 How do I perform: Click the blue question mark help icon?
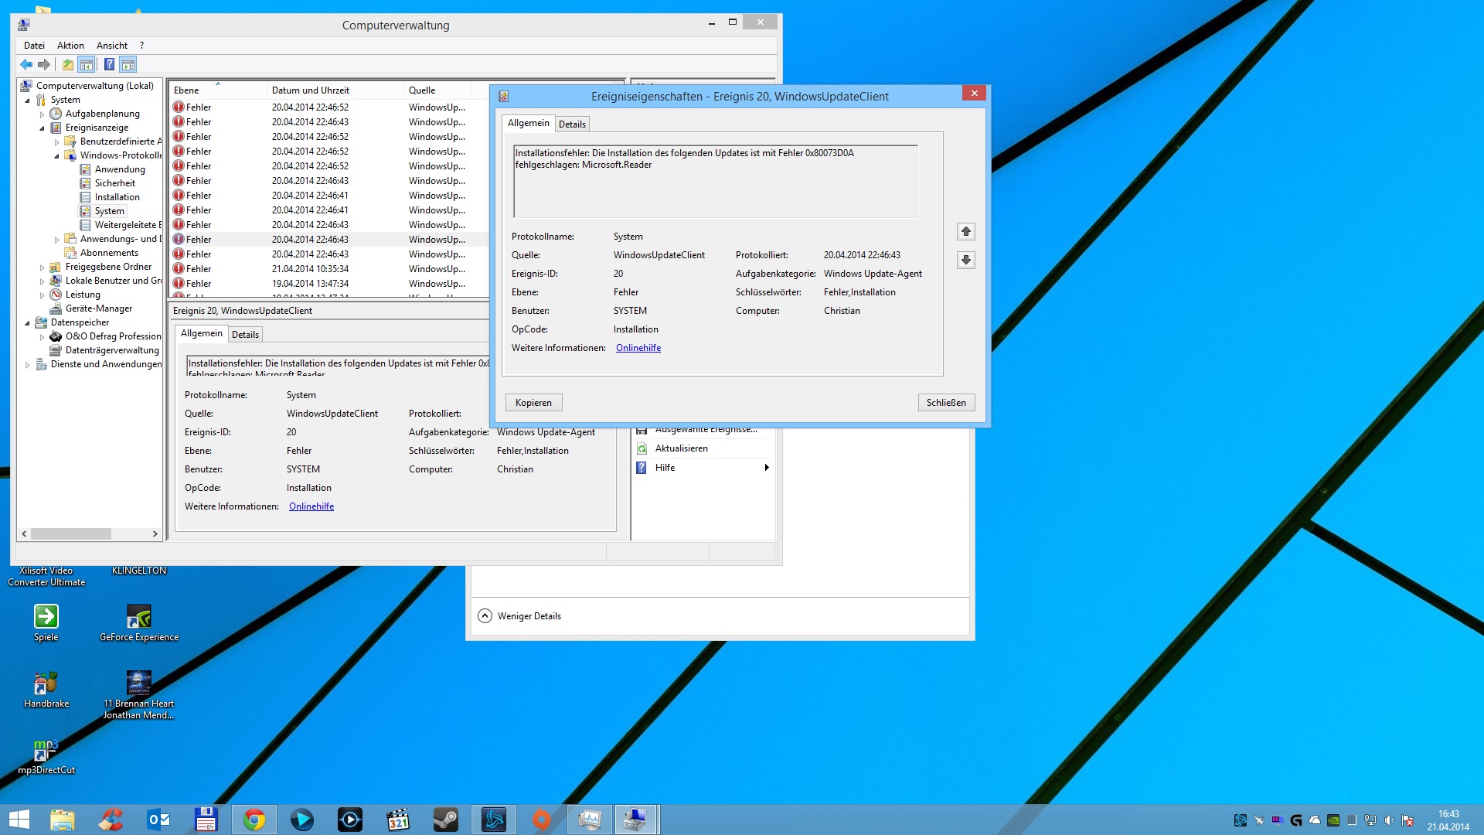[x=109, y=65]
